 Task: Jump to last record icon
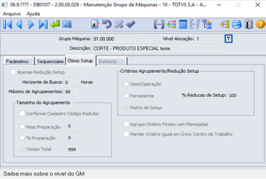coord(43,25)
